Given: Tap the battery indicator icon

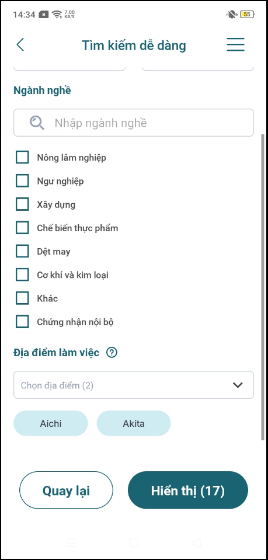Looking at the screenshot, I should [x=248, y=14].
